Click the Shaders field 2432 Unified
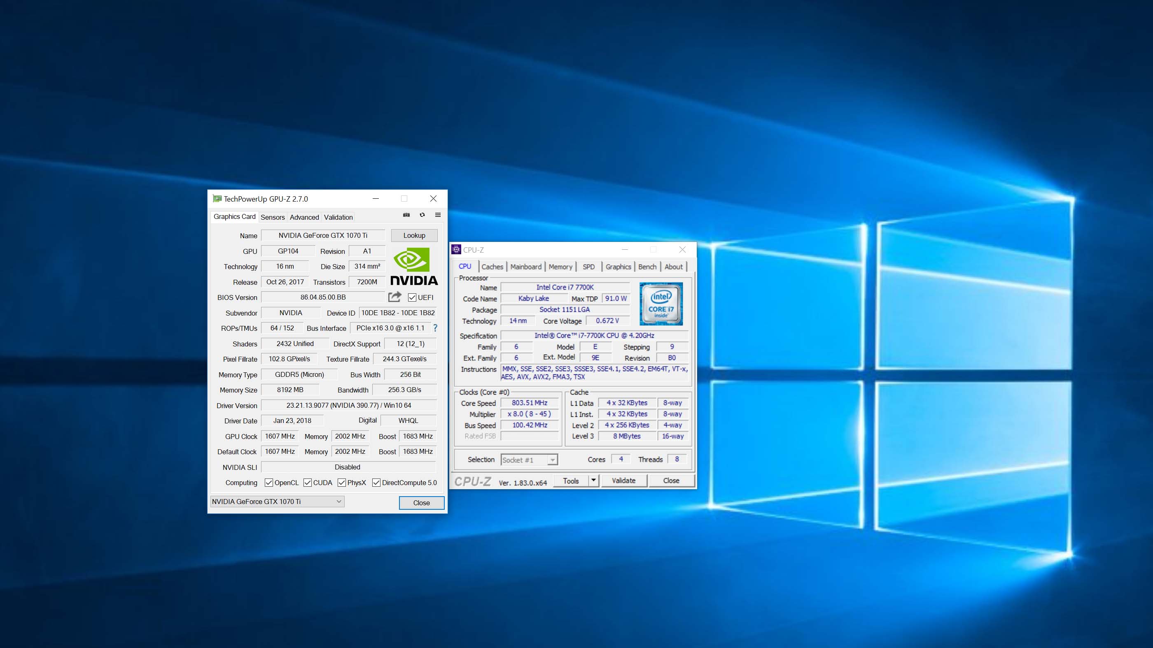This screenshot has height=648, width=1153. pos(295,344)
